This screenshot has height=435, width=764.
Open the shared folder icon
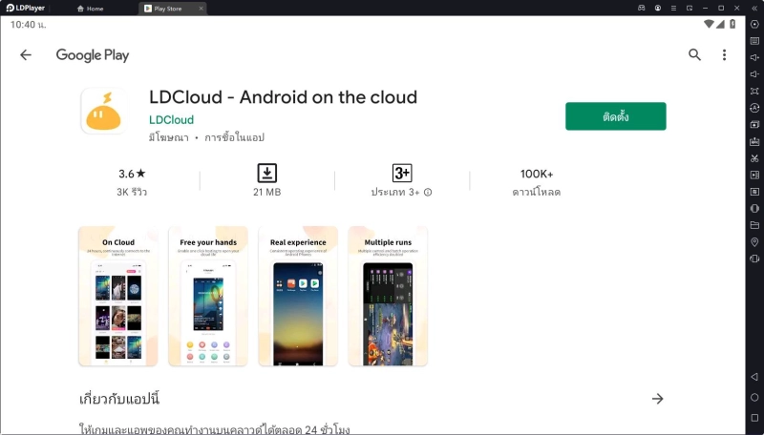pyautogui.click(x=754, y=225)
